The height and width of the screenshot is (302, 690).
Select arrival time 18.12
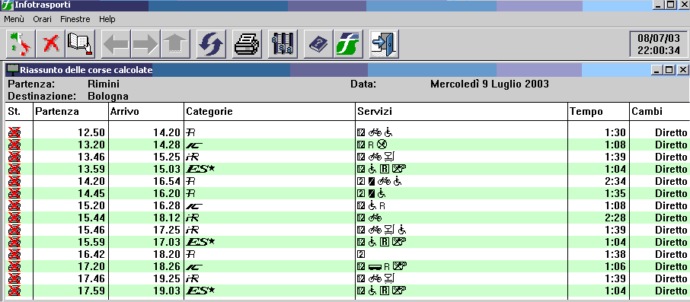pos(166,218)
